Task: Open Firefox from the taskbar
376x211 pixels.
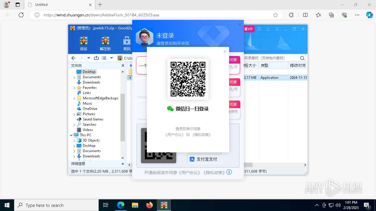Action: (150, 205)
